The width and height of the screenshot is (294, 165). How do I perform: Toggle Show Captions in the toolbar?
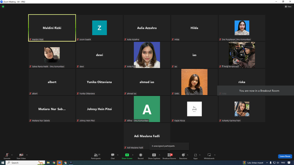pos(154,156)
